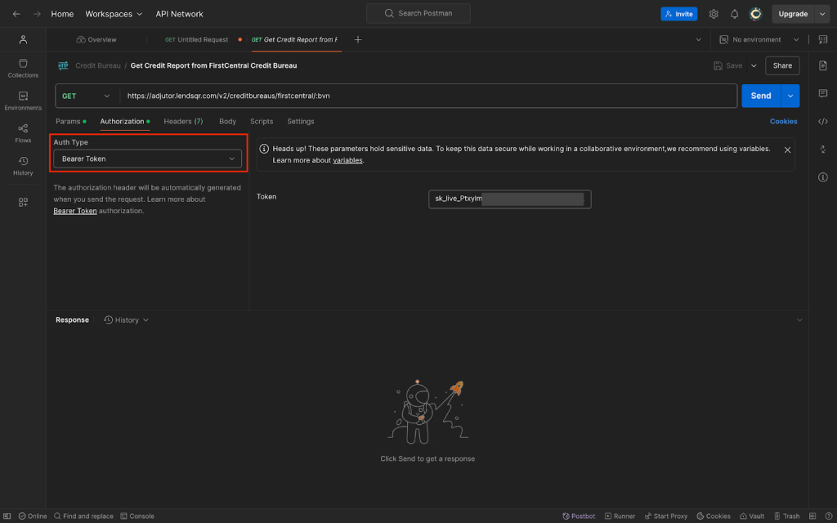Open the Runner in the status bar
837x523 pixels.
click(620, 516)
